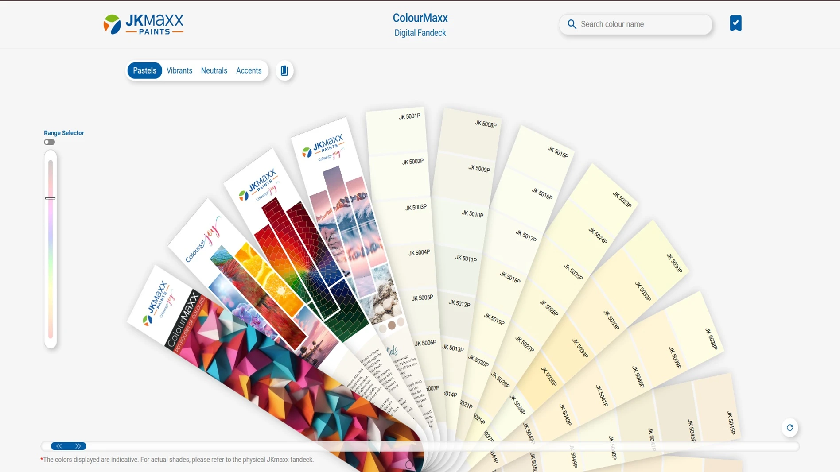The height and width of the screenshot is (472, 840).
Task: Switch to the Vibrants tab
Action: click(179, 71)
